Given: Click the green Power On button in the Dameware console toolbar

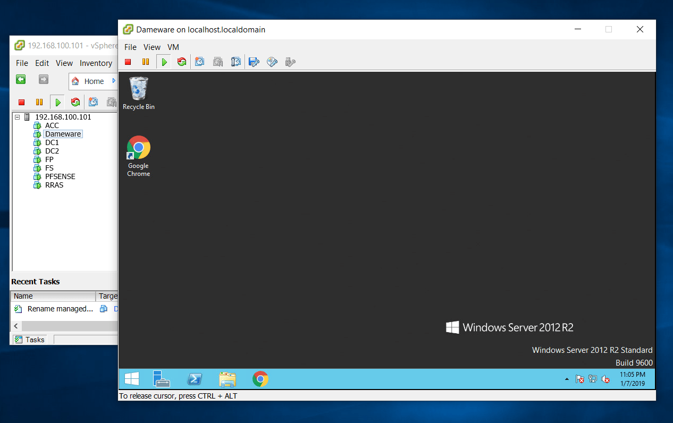Looking at the screenshot, I should [164, 62].
